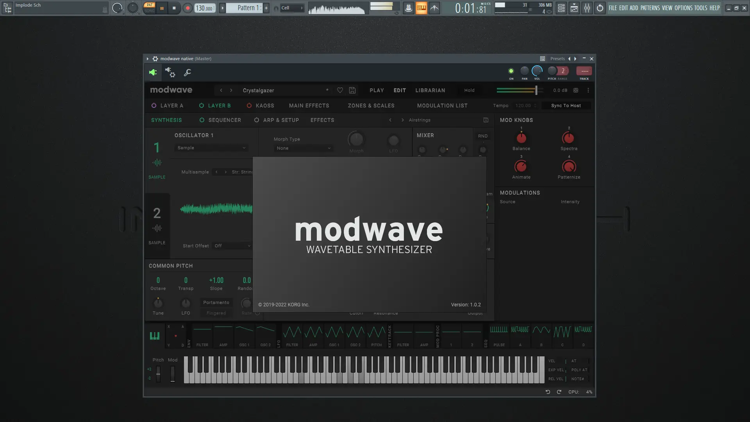Viewport: 750px width, 422px height.
Task: Click the Sync To Host button
Action: pos(566,105)
